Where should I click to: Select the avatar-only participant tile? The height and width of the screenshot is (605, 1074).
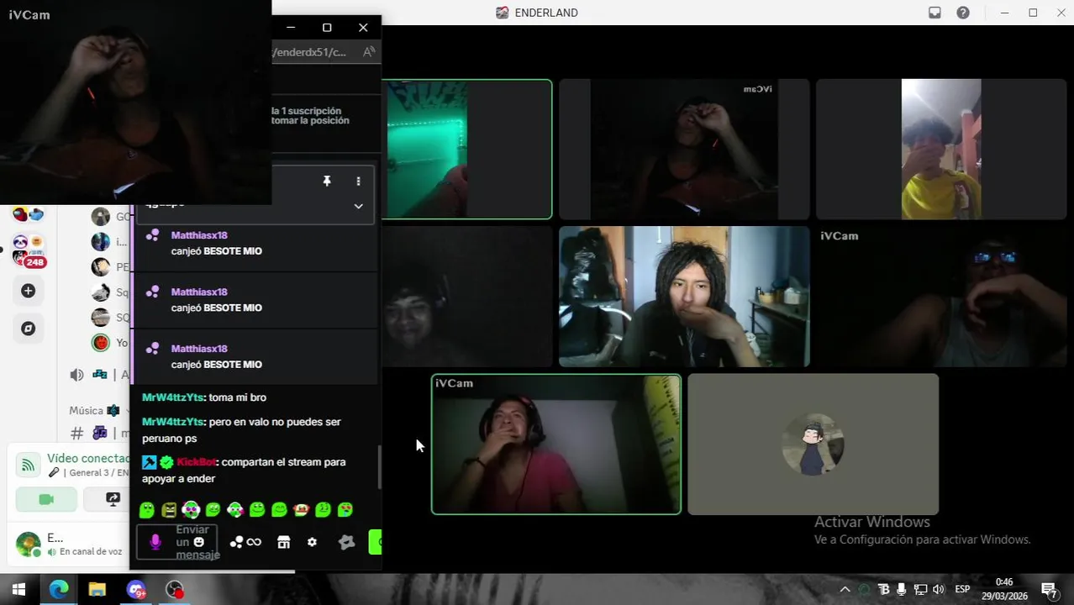(x=813, y=444)
